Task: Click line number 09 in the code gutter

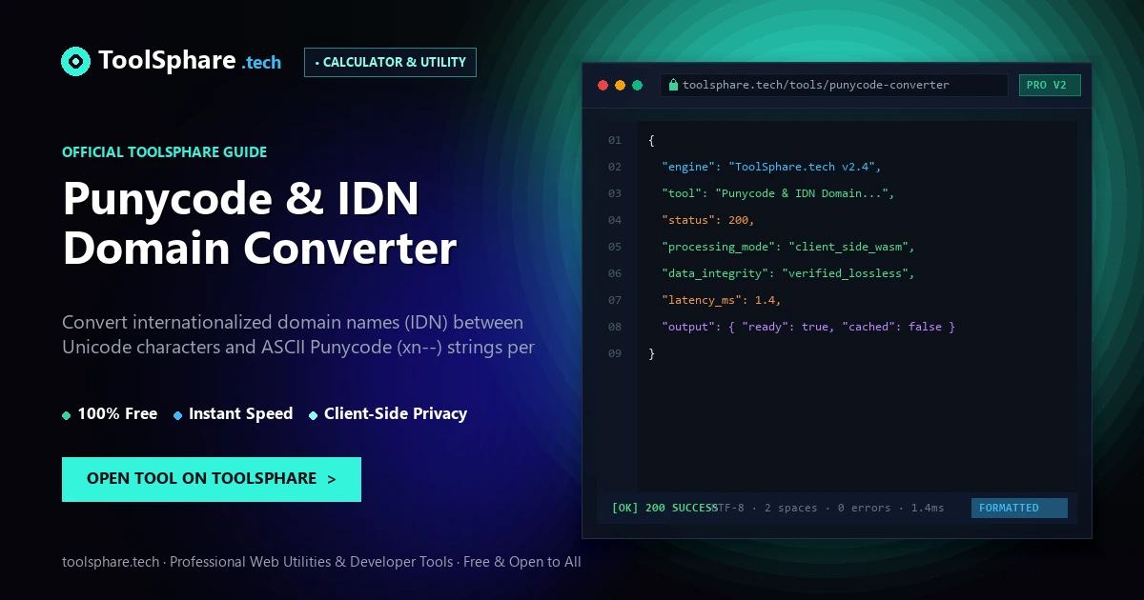Action: tap(615, 353)
